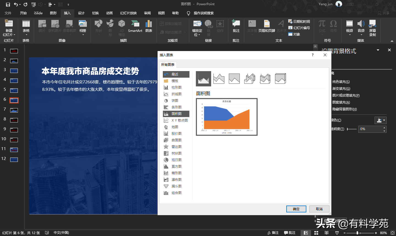Image resolution: width=396 pixels, height=236 pixels.
Task: Select 直方图 chart category
Action: (x=176, y=167)
